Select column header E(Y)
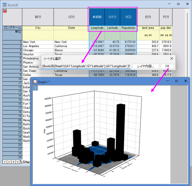192x186 pixels. coord(148,17)
